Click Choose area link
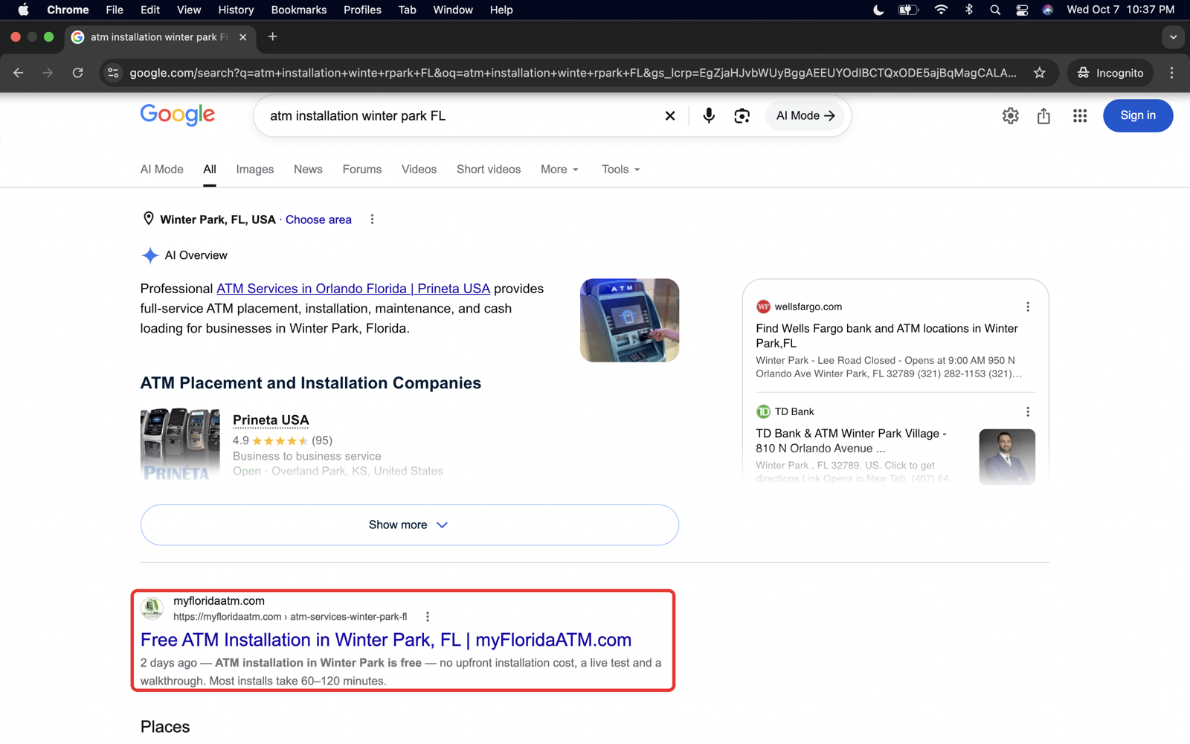The height and width of the screenshot is (744, 1190). tap(318, 219)
